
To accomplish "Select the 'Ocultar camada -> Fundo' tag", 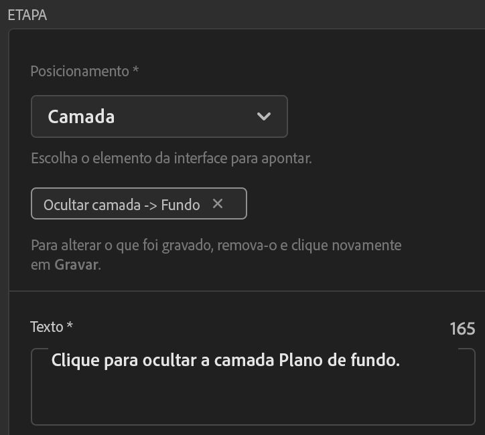I will point(121,205).
